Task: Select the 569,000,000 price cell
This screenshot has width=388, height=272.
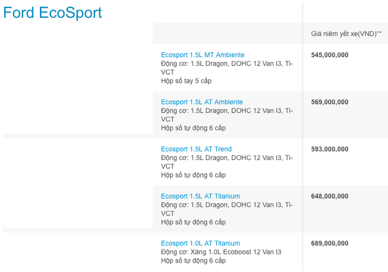Action: (x=330, y=102)
